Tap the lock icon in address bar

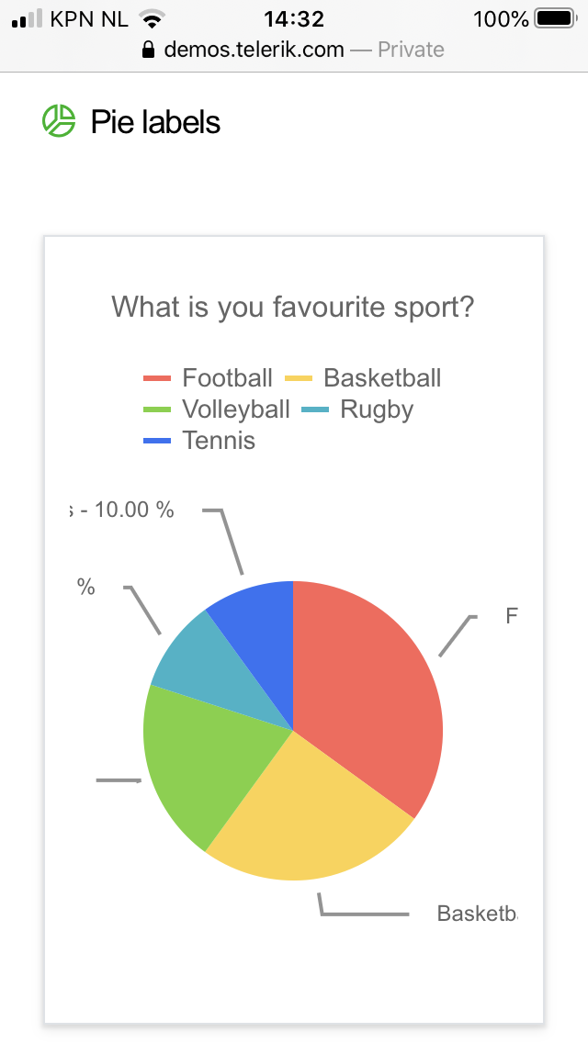[x=149, y=50]
